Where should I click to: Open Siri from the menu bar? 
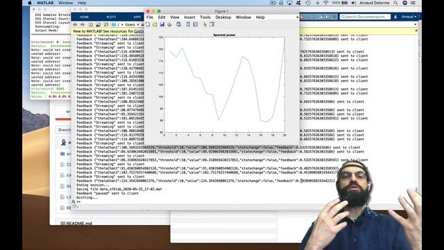(x=405, y=3)
